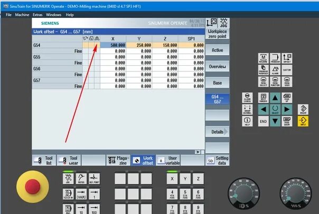
Task: Select the Z axis key
Action: pyautogui.click(x=198, y=179)
